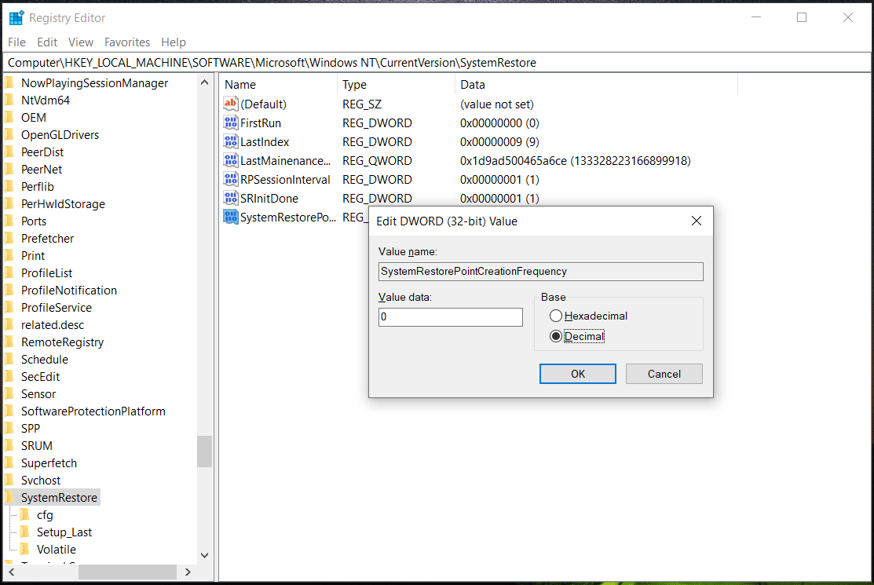Click the vertical scrollbar thumb in tree
Viewport: 874px width, 585px height.
[x=205, y=452]
